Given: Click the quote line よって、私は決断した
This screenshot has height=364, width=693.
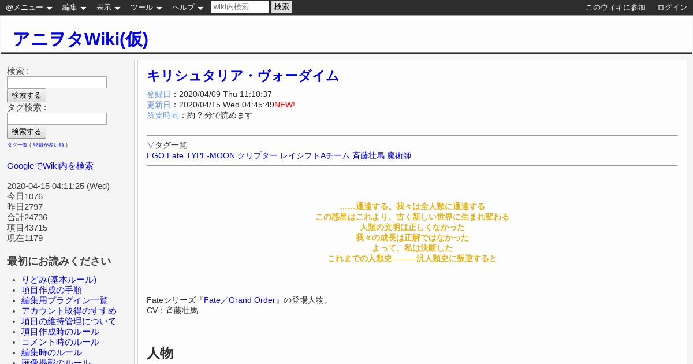Looking at the screenshot, I should (x=412, y=248).
